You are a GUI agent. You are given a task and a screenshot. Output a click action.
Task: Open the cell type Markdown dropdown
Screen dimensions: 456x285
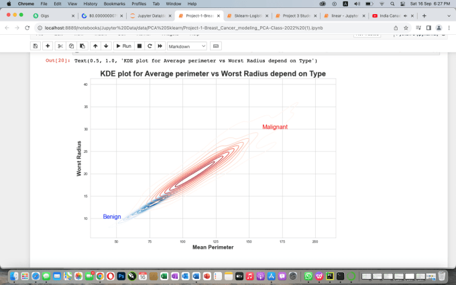tap(186, 46)
